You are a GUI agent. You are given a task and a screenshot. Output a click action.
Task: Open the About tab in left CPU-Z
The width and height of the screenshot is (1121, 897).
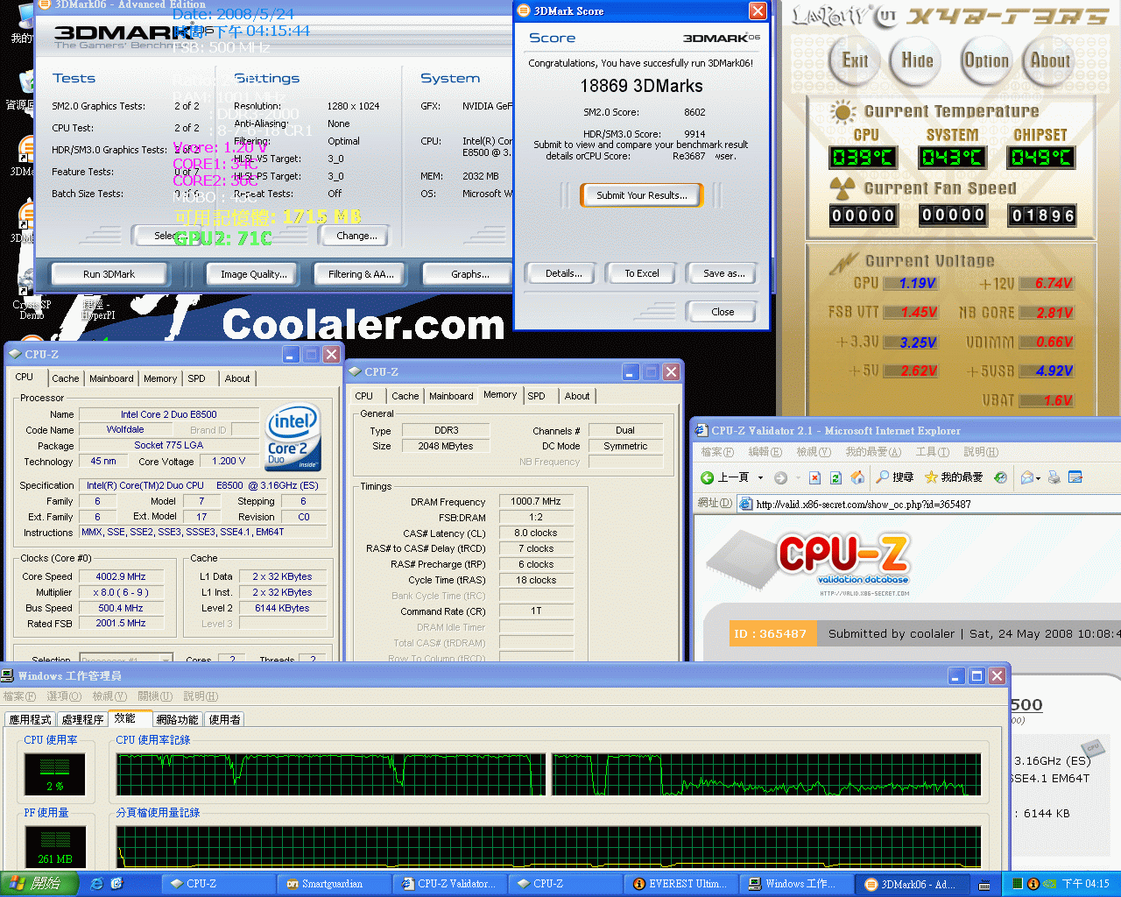[237, 378]
